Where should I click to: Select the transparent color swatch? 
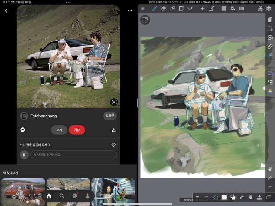click(x=224, y=197)
